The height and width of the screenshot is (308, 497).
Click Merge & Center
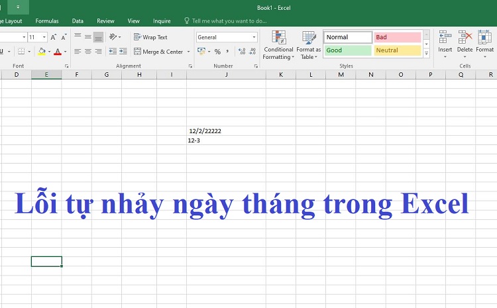click(x=158, y=52)
